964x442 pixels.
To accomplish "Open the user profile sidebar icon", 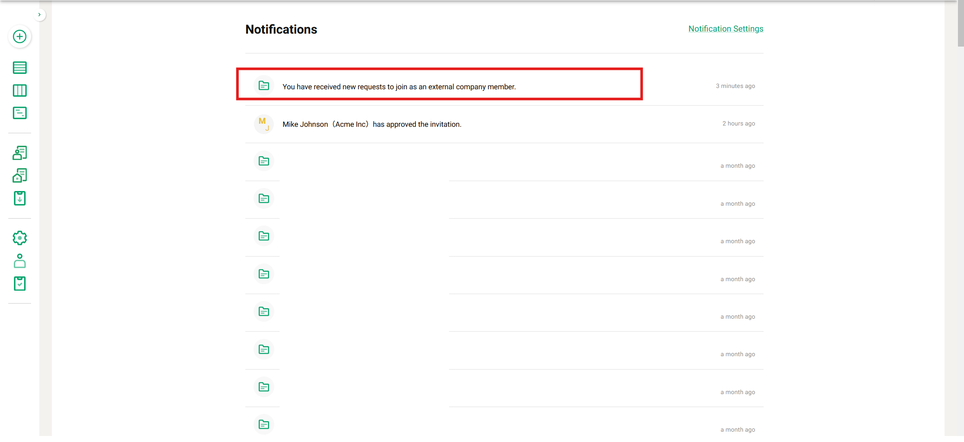I will (x=19, y=261).
